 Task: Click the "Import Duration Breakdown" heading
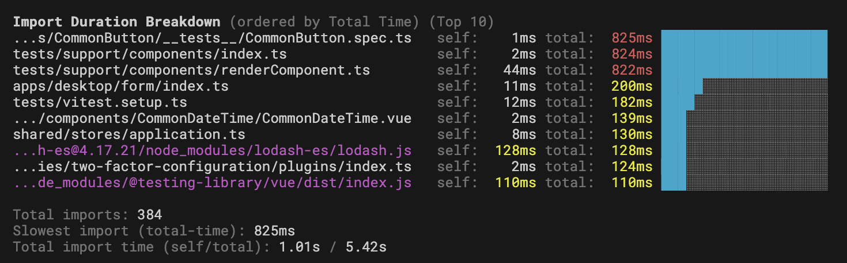[x=116, y=22]
